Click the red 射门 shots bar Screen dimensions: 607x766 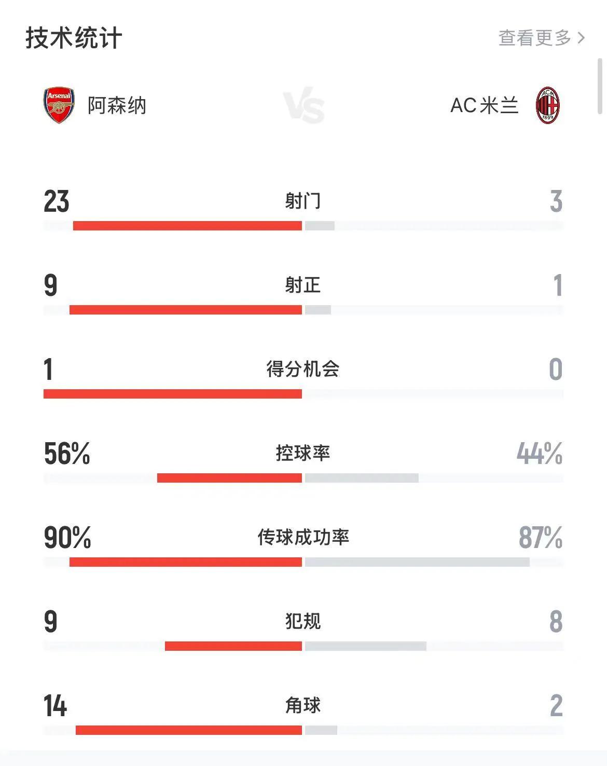(187, 226)
